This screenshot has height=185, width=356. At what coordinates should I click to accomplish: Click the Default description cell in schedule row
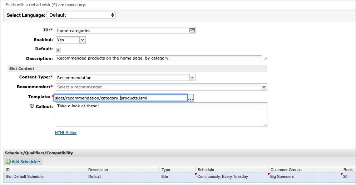(123, 176)
